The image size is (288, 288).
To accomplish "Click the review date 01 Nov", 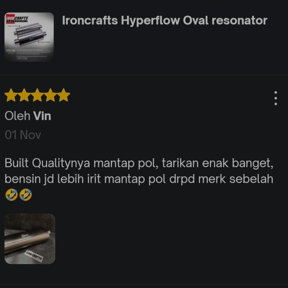I will [x=23, y=135].
